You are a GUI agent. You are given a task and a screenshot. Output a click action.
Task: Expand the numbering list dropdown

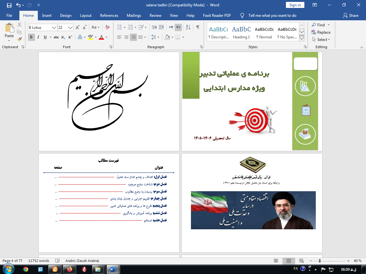[x=135, y=28]
